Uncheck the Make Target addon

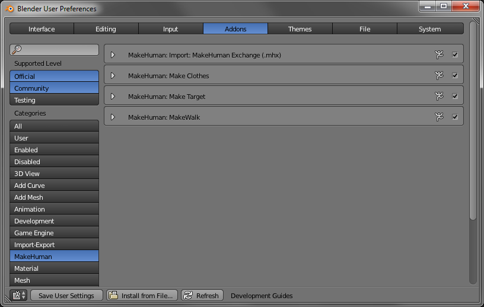[x=455, y=96]
